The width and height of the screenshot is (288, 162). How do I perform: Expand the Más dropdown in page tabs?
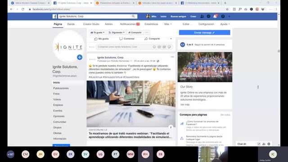coord(168,24)
